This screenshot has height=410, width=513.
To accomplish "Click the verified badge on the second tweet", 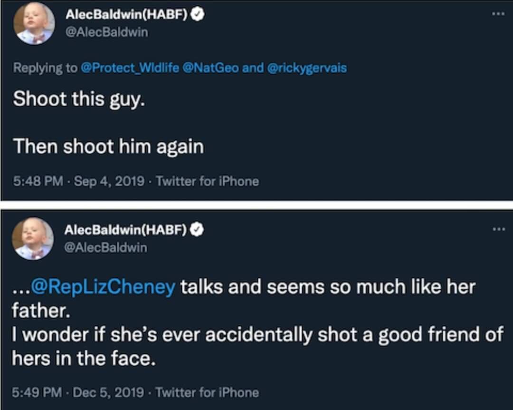I will click(197, 230).
